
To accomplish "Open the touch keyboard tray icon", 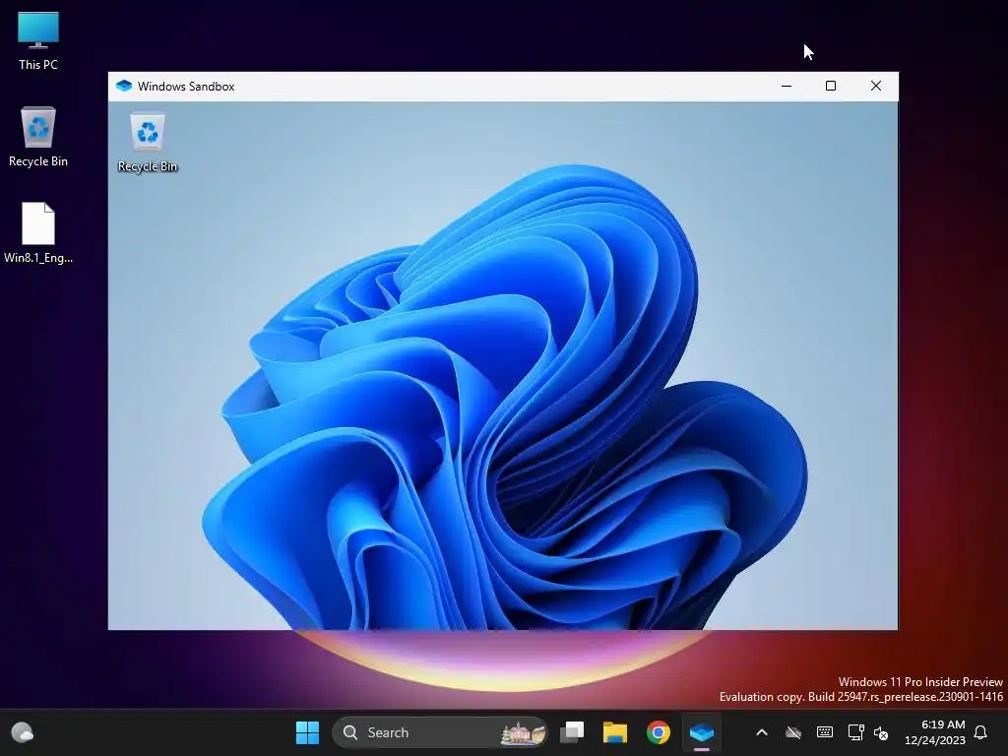I will (x=825, y=732).
